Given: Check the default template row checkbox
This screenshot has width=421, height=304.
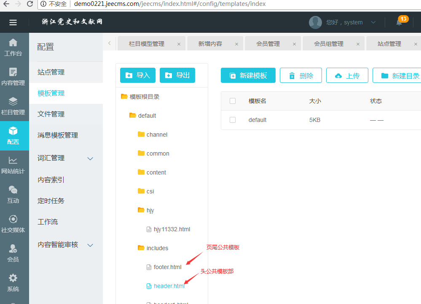Looking at the screenshot, I should pos(233,120).
